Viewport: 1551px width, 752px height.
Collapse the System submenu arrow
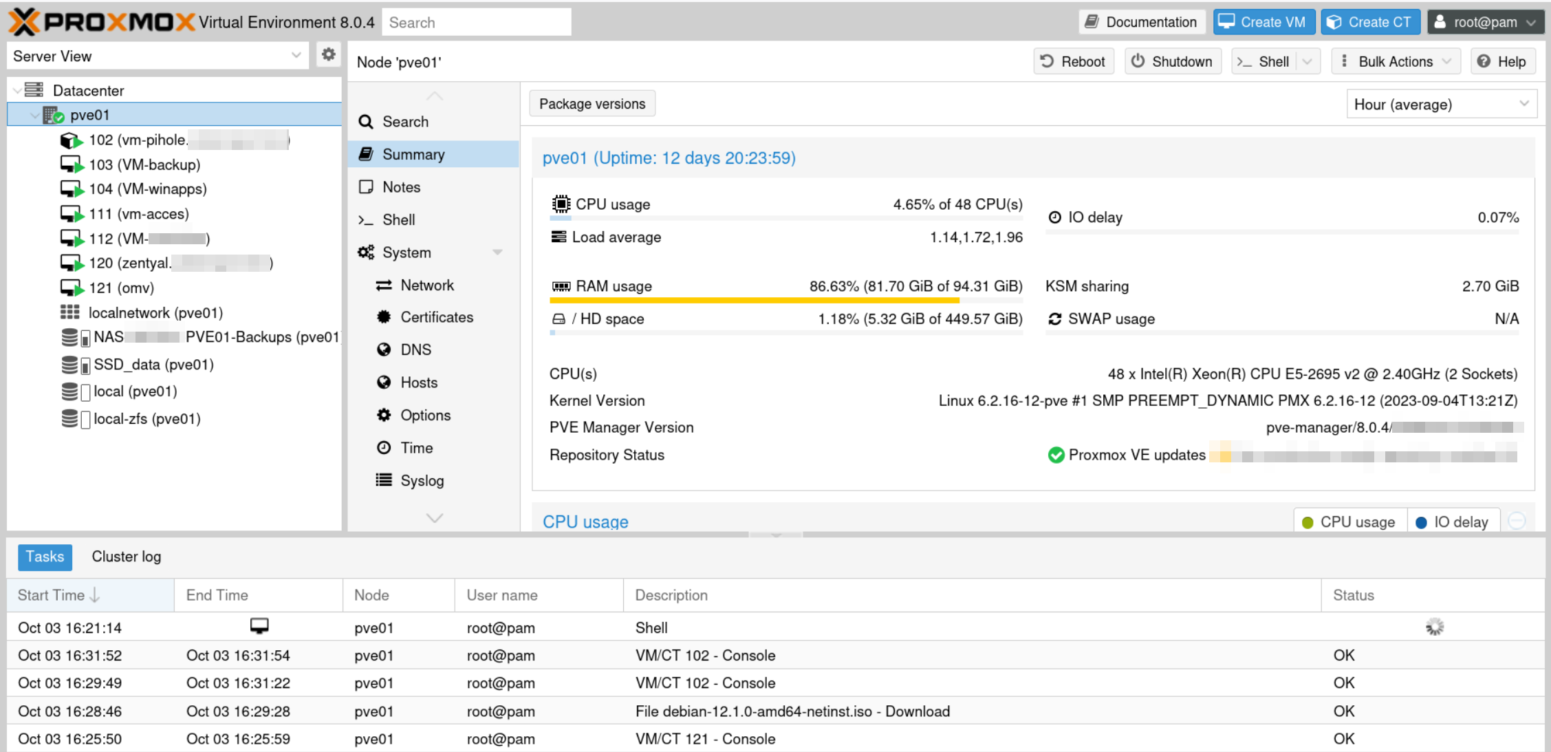(497, 253)
